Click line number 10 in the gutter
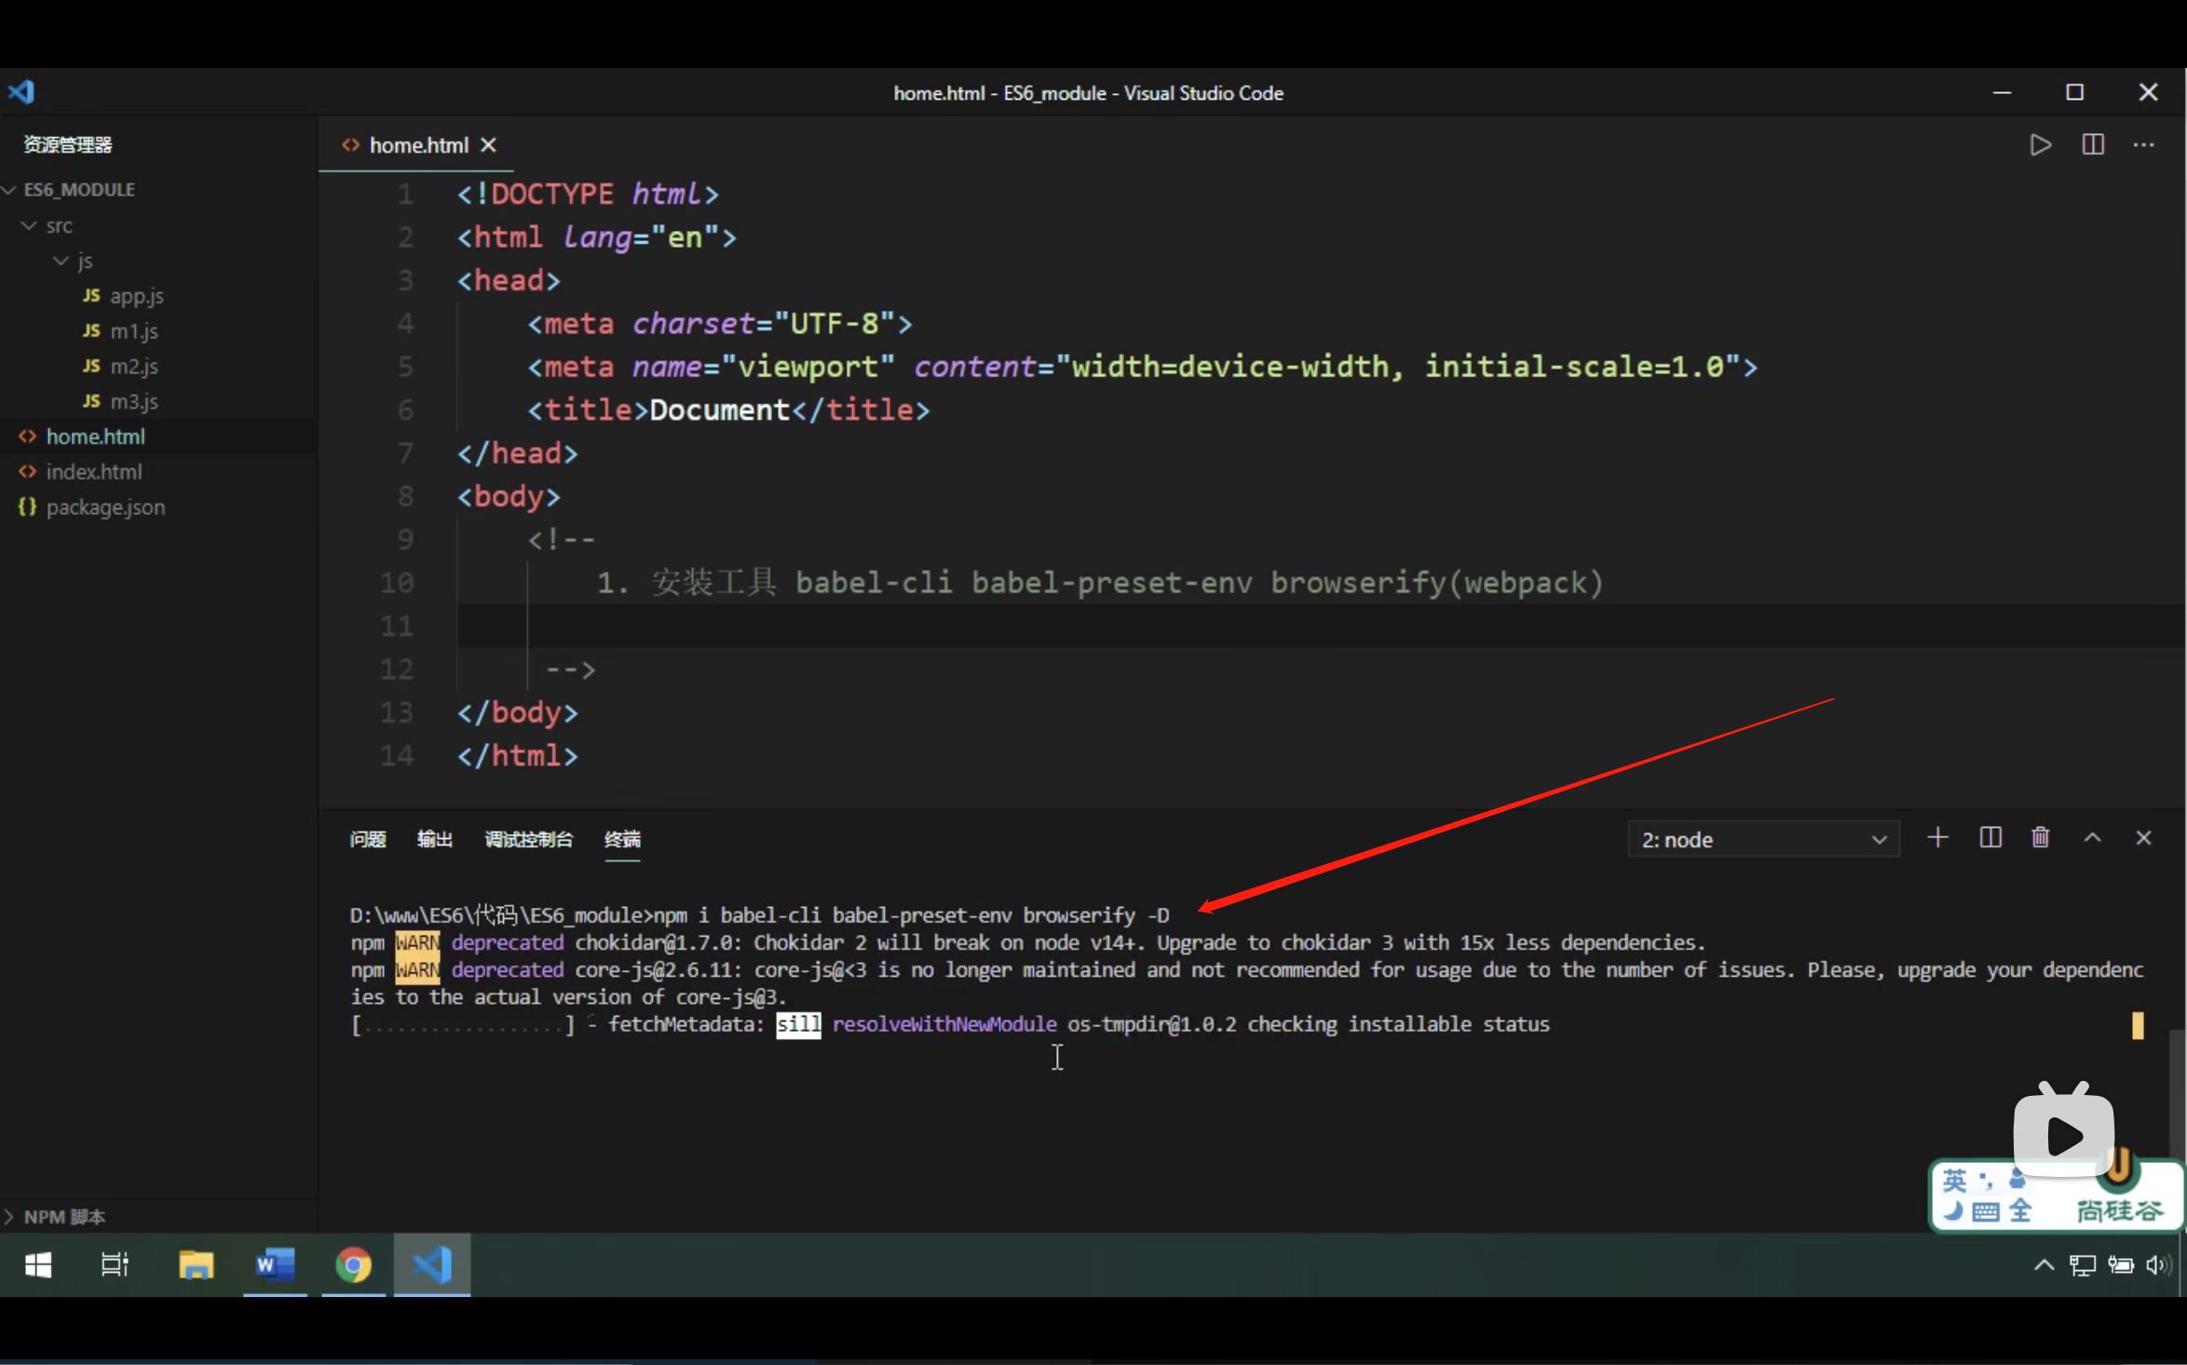This screenshot has width=2187, height=1365. tap(396, 583)
